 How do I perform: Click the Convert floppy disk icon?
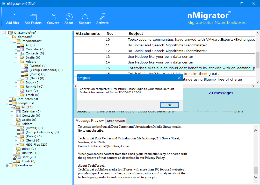[x=53, y=17]
